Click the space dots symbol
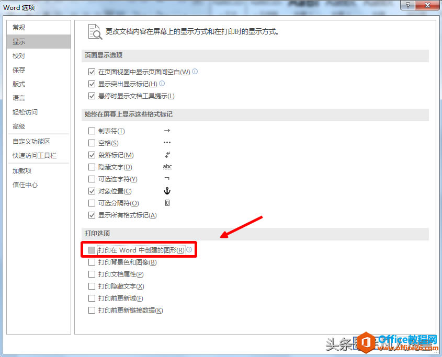Image resolution: width=442 pixels, height=357 pixels. [167, 143]
